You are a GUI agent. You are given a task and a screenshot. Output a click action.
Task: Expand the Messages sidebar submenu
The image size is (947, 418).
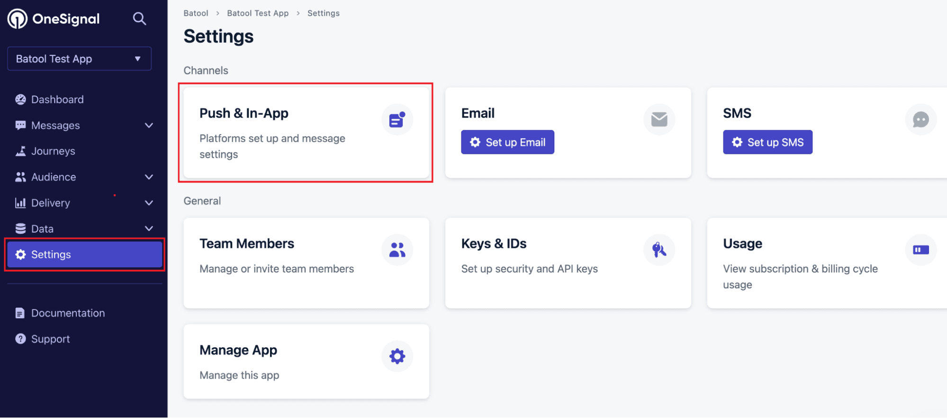149,126
